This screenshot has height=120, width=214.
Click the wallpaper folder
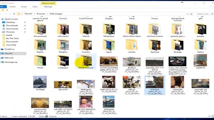point(63,62)
